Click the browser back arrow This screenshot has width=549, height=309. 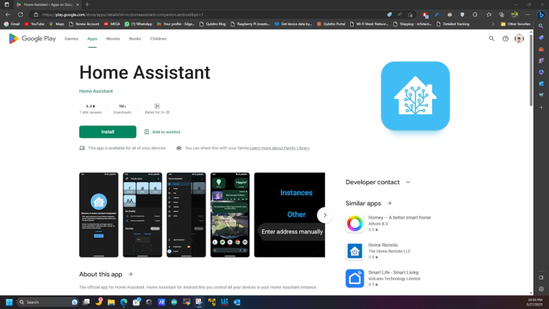tap(8, 15)
